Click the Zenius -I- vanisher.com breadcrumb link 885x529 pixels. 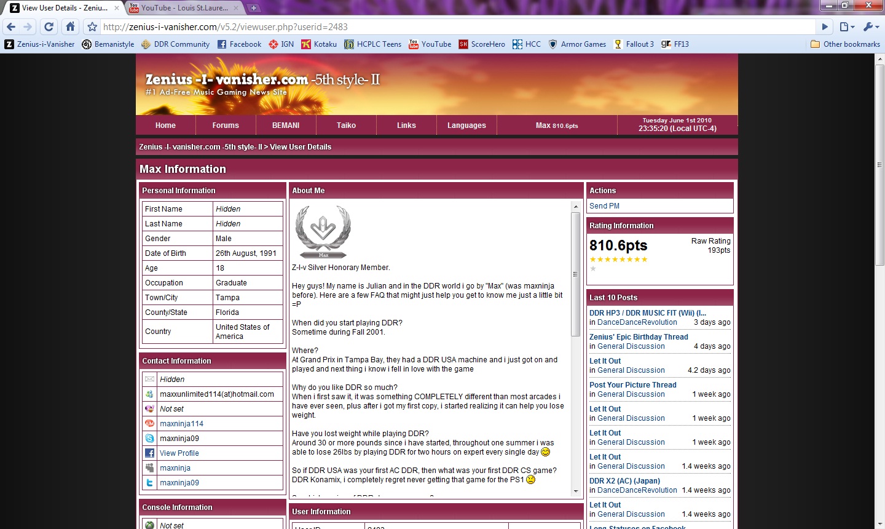coord(200,147)
